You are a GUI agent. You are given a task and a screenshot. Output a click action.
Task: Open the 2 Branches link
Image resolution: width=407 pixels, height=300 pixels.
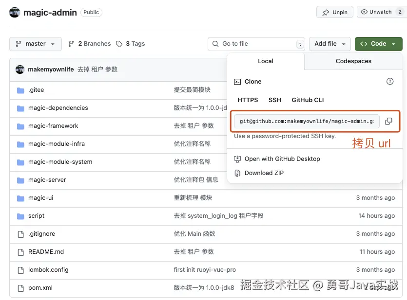(x=90, y=44)
